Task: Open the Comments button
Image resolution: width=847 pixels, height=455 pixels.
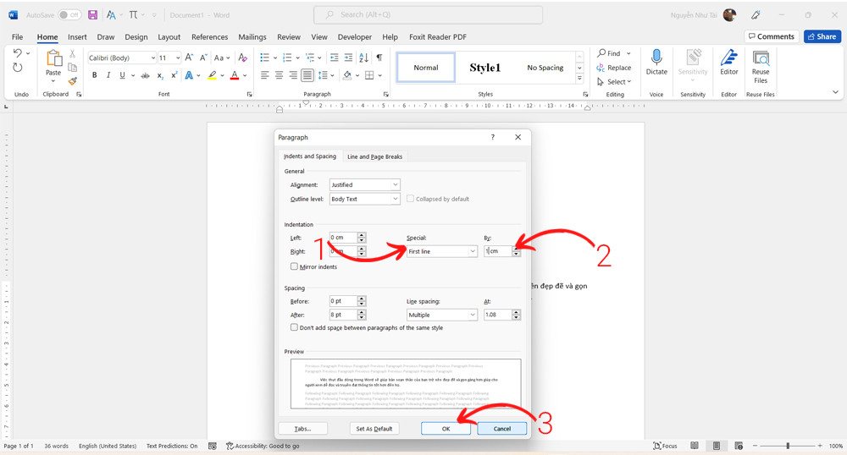Action: pyautogui.click(x=772, y=36)
